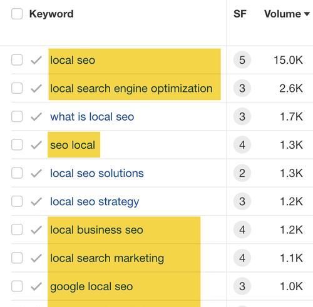
Task: Open the 'local seo solutions' keyword link
Action: click(x=97, y=173)
